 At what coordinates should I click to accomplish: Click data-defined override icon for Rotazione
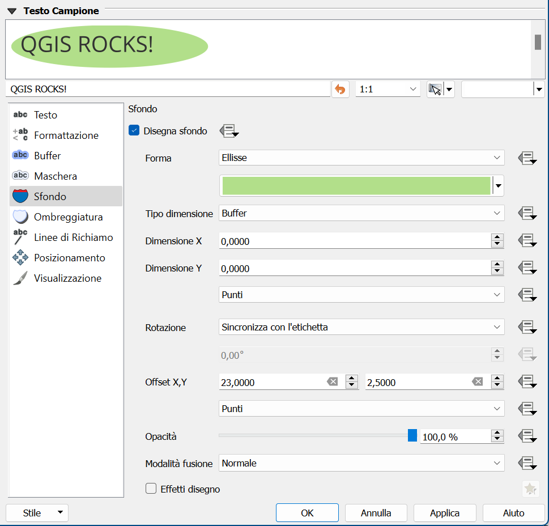[527, 327]
